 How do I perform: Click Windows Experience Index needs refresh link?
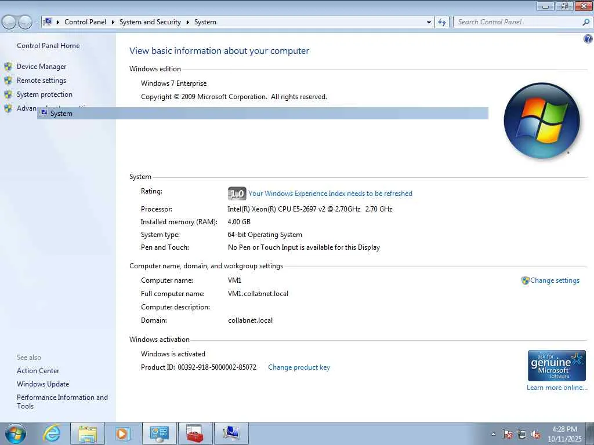coord(330,194)
